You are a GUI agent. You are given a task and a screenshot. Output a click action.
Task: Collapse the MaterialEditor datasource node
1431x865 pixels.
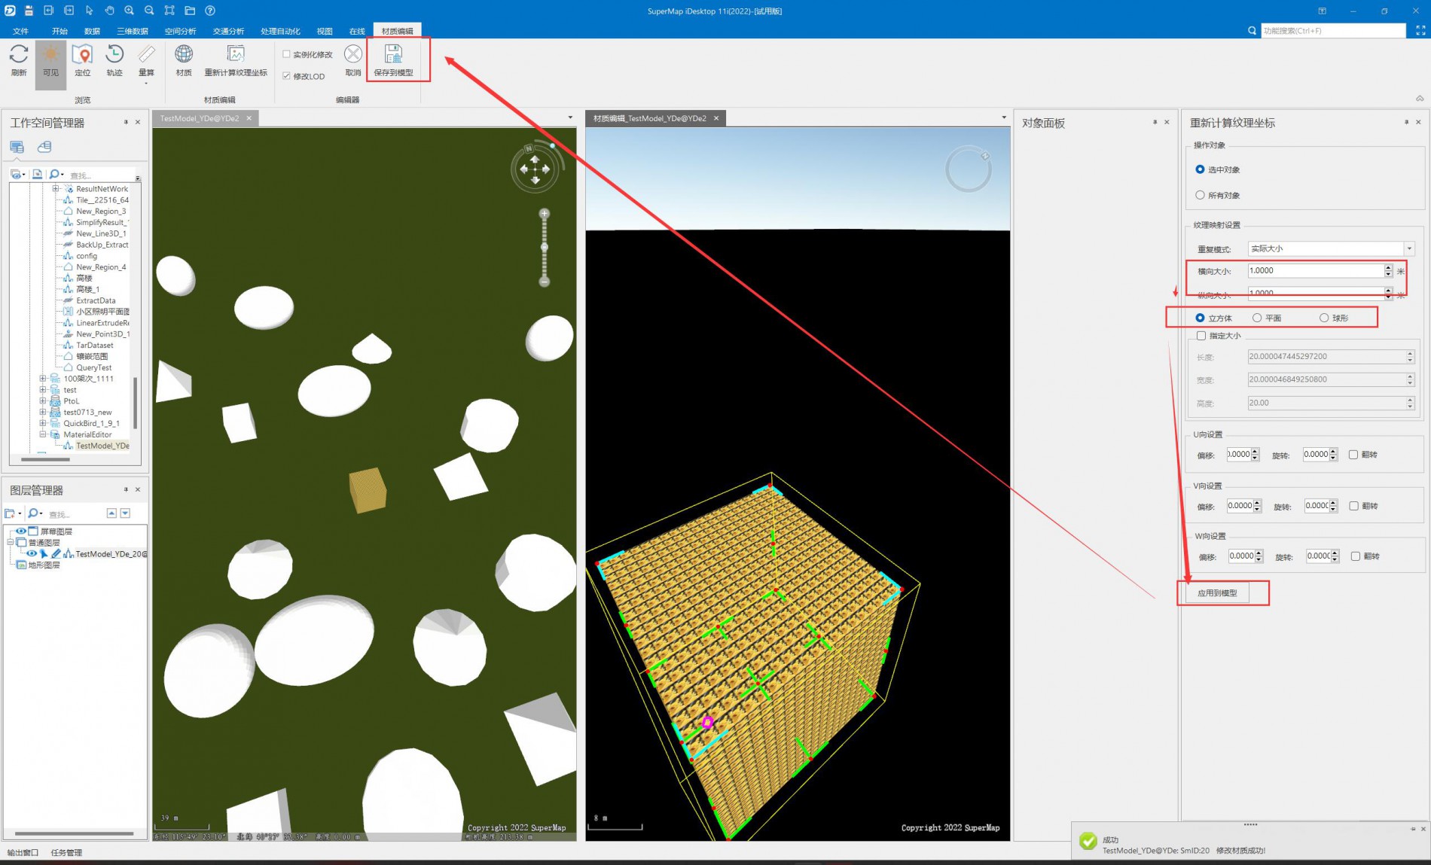43,434
